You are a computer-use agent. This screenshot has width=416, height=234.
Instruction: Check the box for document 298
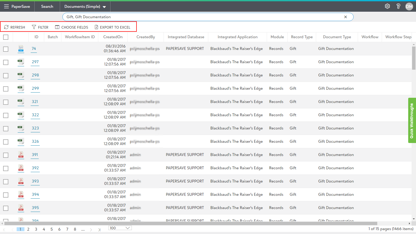pos(6,75)
